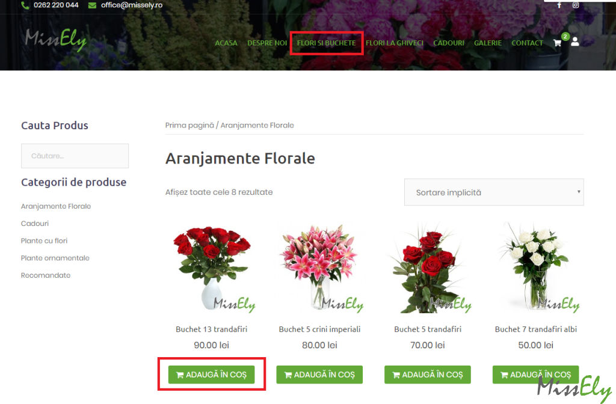The width and height of the screenshot is (616, 404).
Task: Click the Cauta Produs sidebar heading
Action: 55,126
